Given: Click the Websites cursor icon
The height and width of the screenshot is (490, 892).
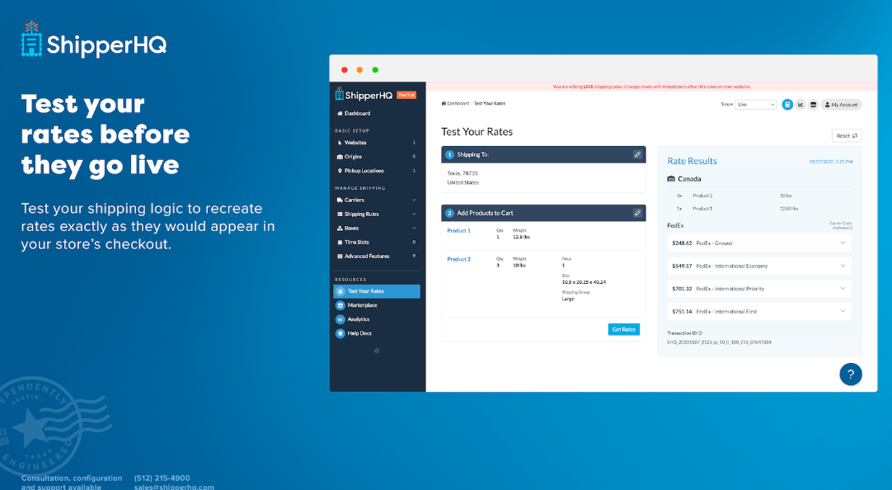Looking at the screenshot, I should (x=340, y=142).
